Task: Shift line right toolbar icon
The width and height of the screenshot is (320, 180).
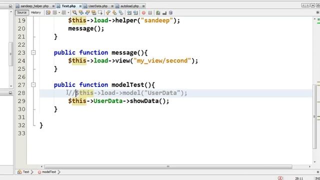Action: [x=135, y=12]
